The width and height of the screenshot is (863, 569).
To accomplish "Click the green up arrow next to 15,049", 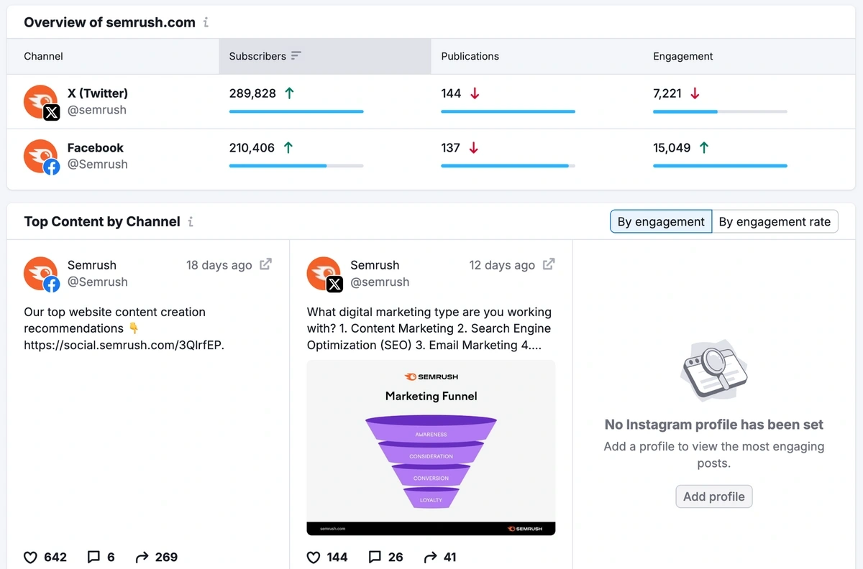I will pyautogui.click(x=704, y=147).
